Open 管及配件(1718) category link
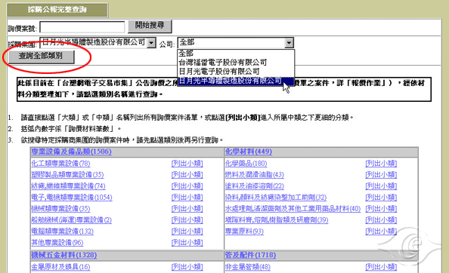449x273 pixels. click(250, 255)
